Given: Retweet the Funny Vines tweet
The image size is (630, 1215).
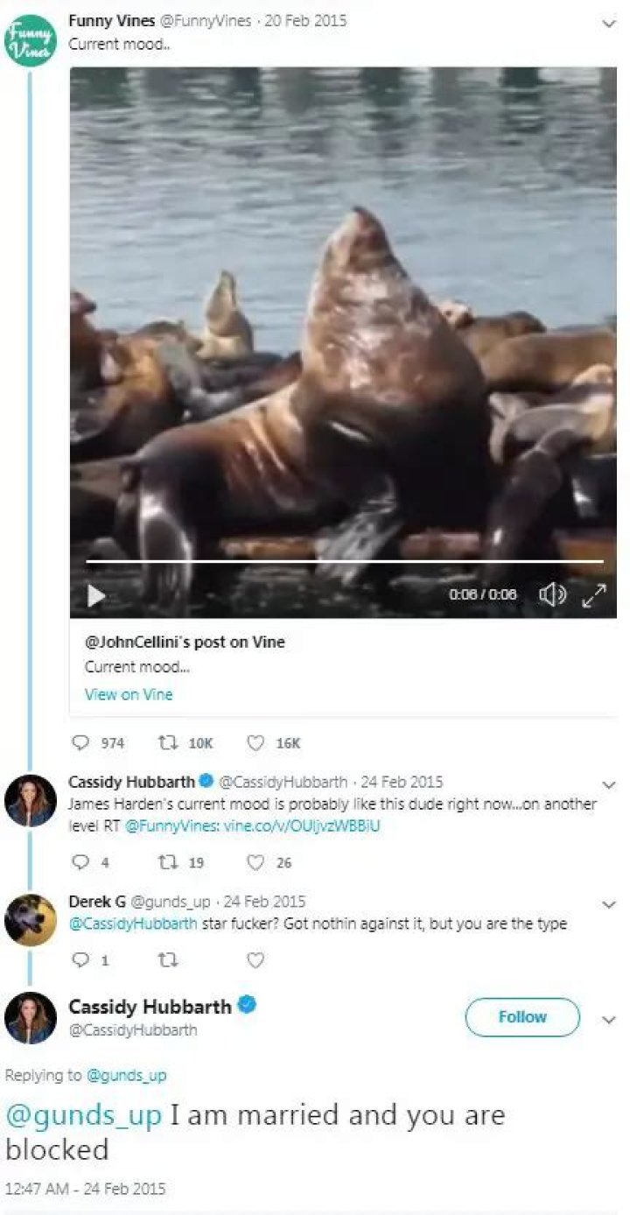Looking at the screenshot, I should 164,743.
